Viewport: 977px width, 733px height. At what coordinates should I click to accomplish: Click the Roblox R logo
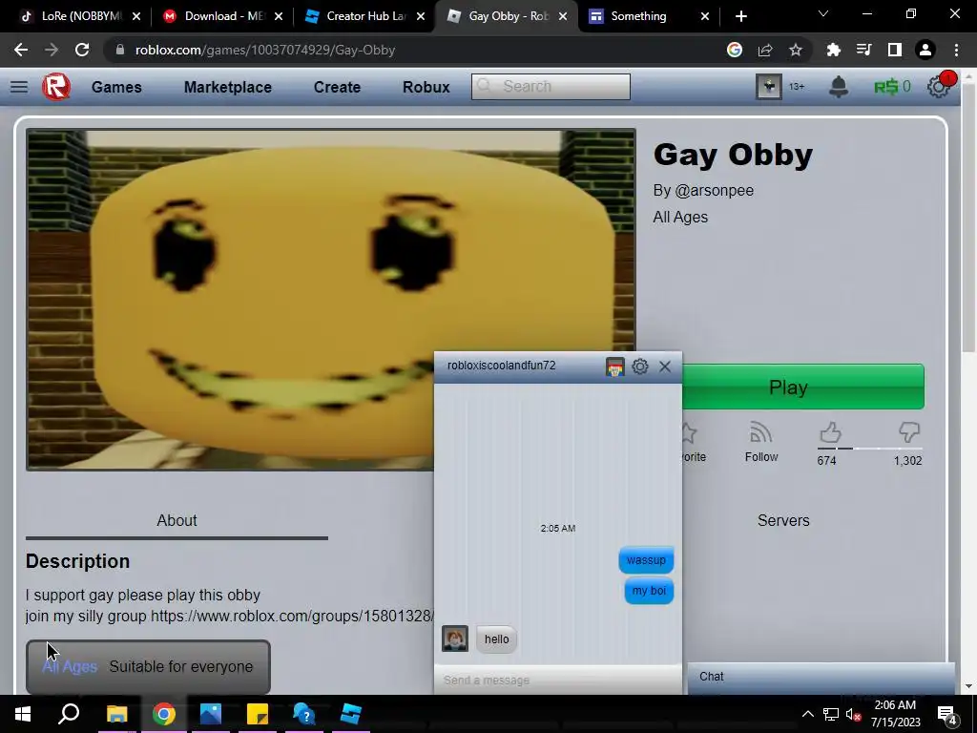click(56, 87)
